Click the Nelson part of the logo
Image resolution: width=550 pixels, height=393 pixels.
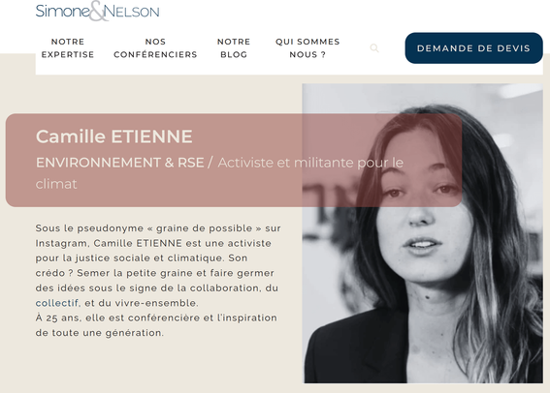click(132, 12)
